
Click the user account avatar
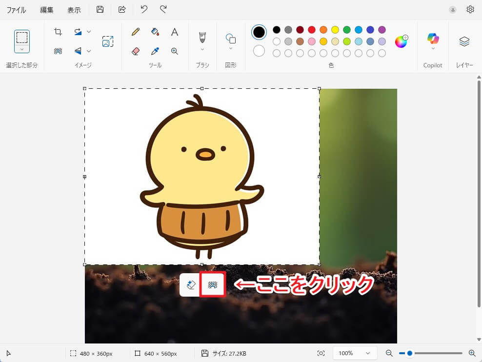453,10
